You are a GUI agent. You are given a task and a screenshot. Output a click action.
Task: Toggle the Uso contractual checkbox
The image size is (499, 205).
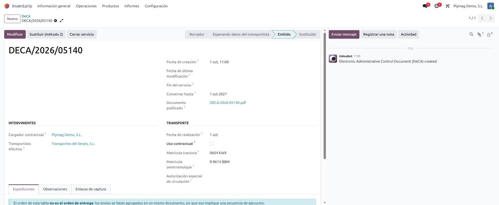pyautogui.click(x=212, y=144)
